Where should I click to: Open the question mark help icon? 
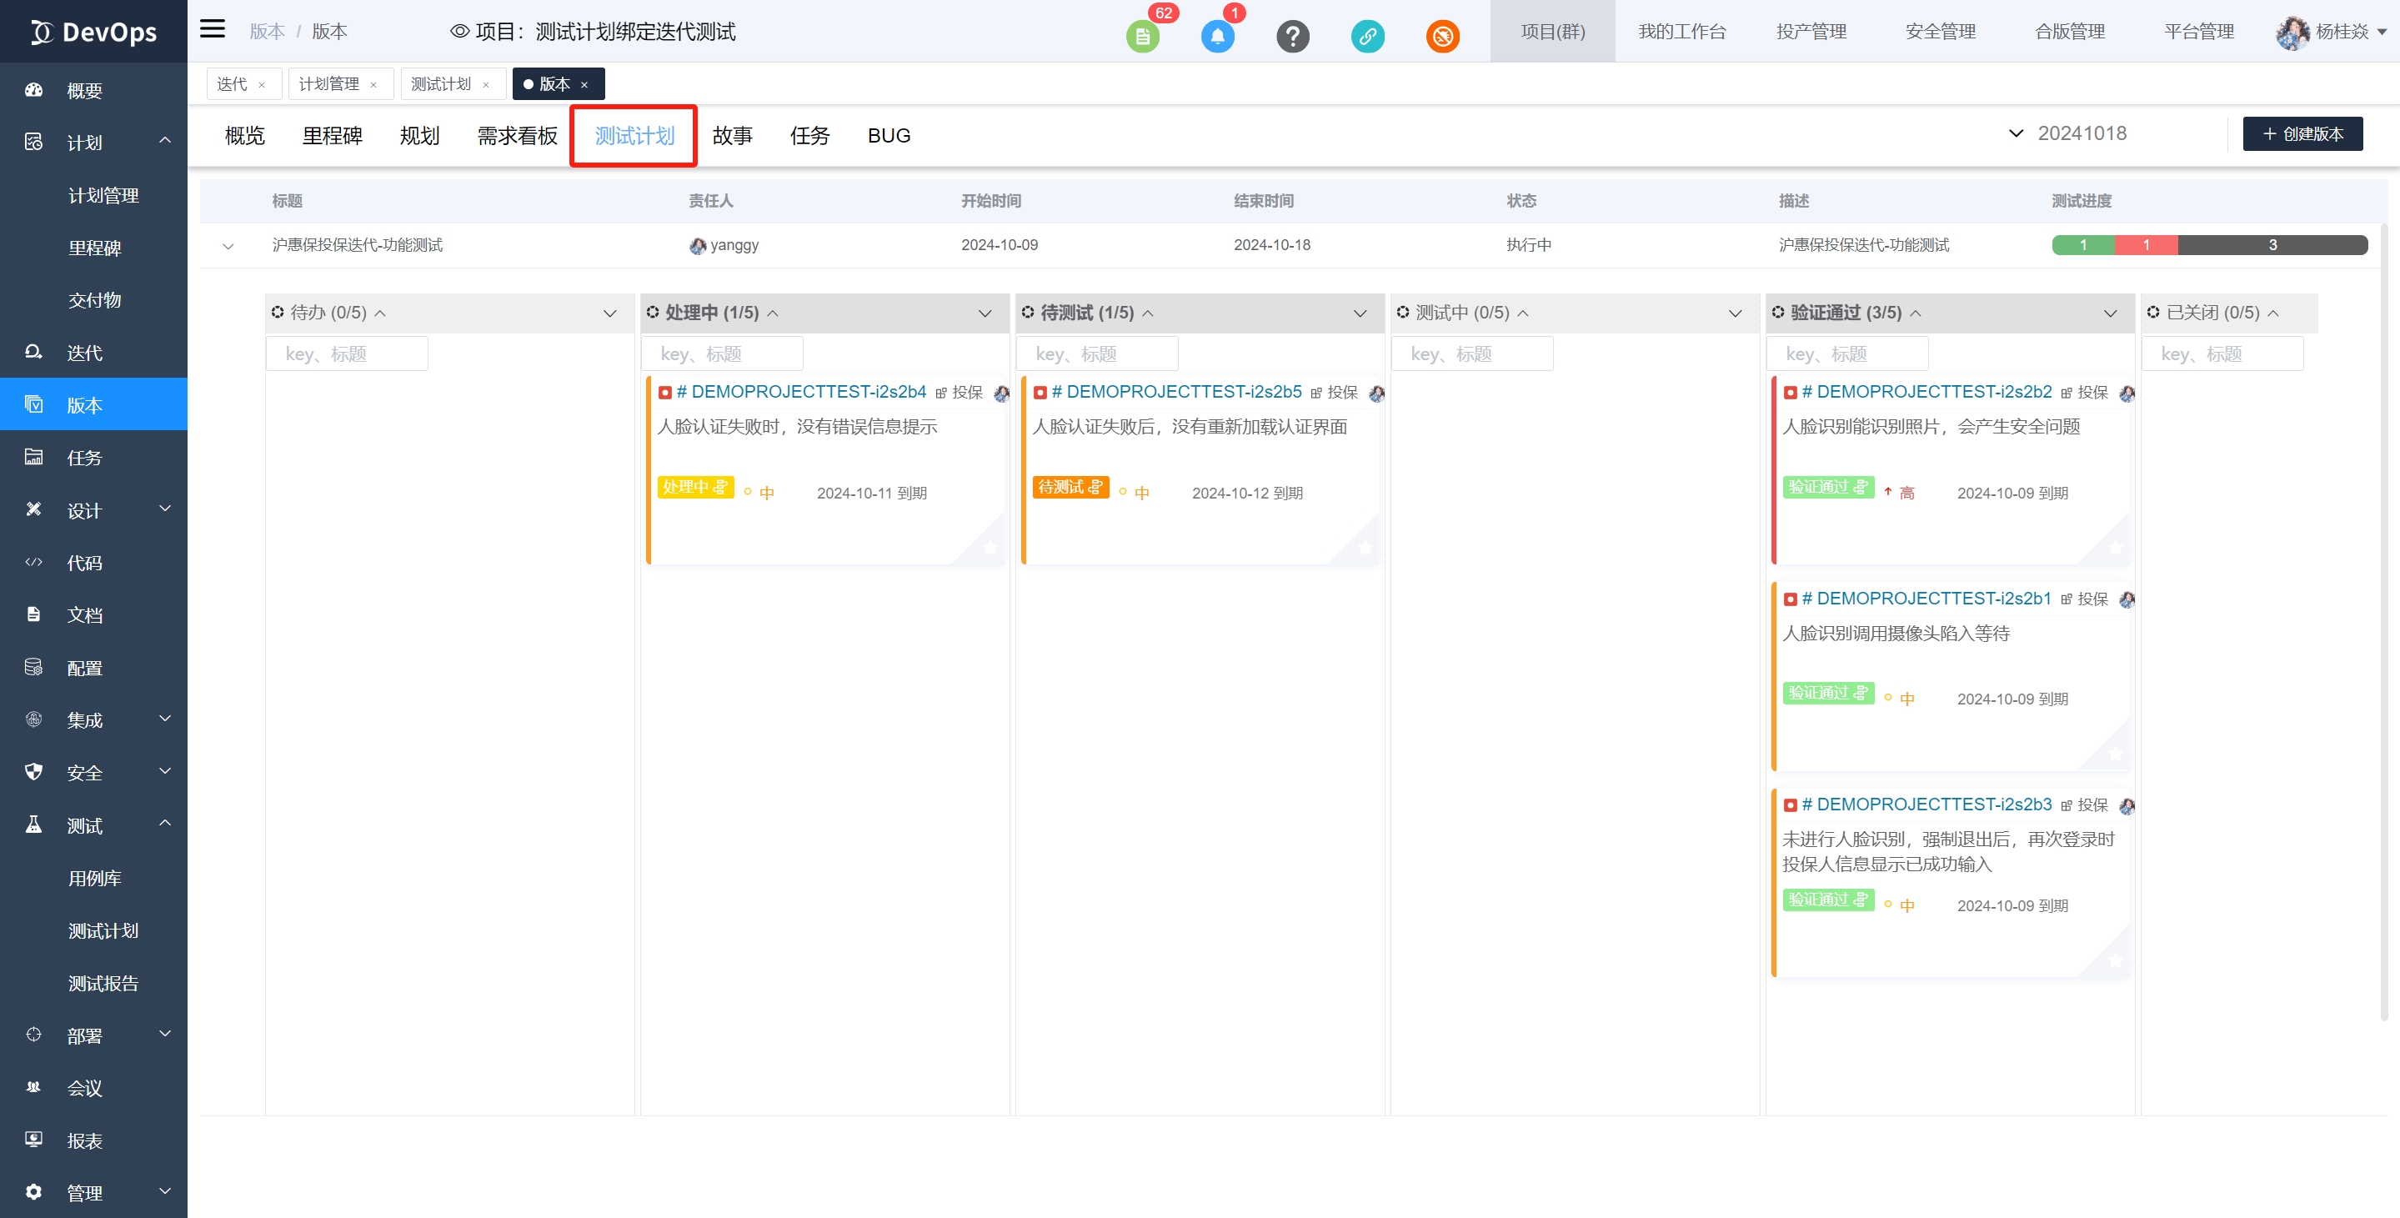[x=1292, y=37]
